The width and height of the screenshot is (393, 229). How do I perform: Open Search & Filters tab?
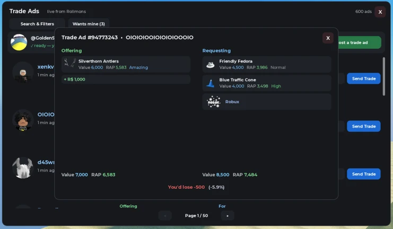(37, 24)
